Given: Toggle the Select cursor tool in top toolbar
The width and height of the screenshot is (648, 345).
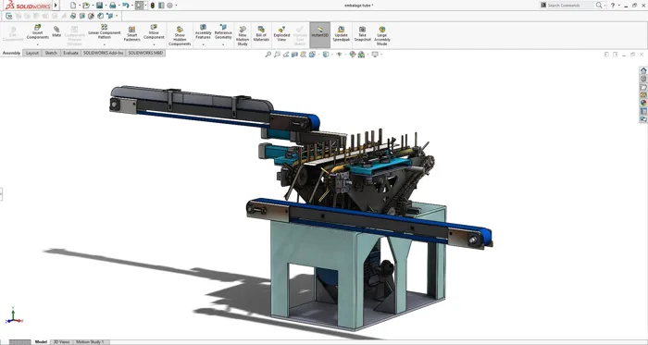Looking at the screenshot, I should click(139, 6).
